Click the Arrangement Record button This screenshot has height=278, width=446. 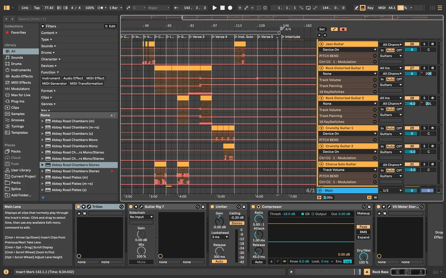[230, 8]
